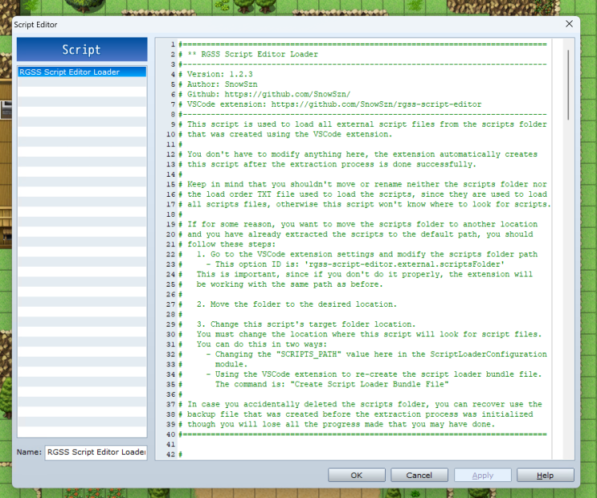Viewport: 597px width, 498px height.
Task: Click line starting 'the load order TXT file'
Action: [x=362, y=194]
